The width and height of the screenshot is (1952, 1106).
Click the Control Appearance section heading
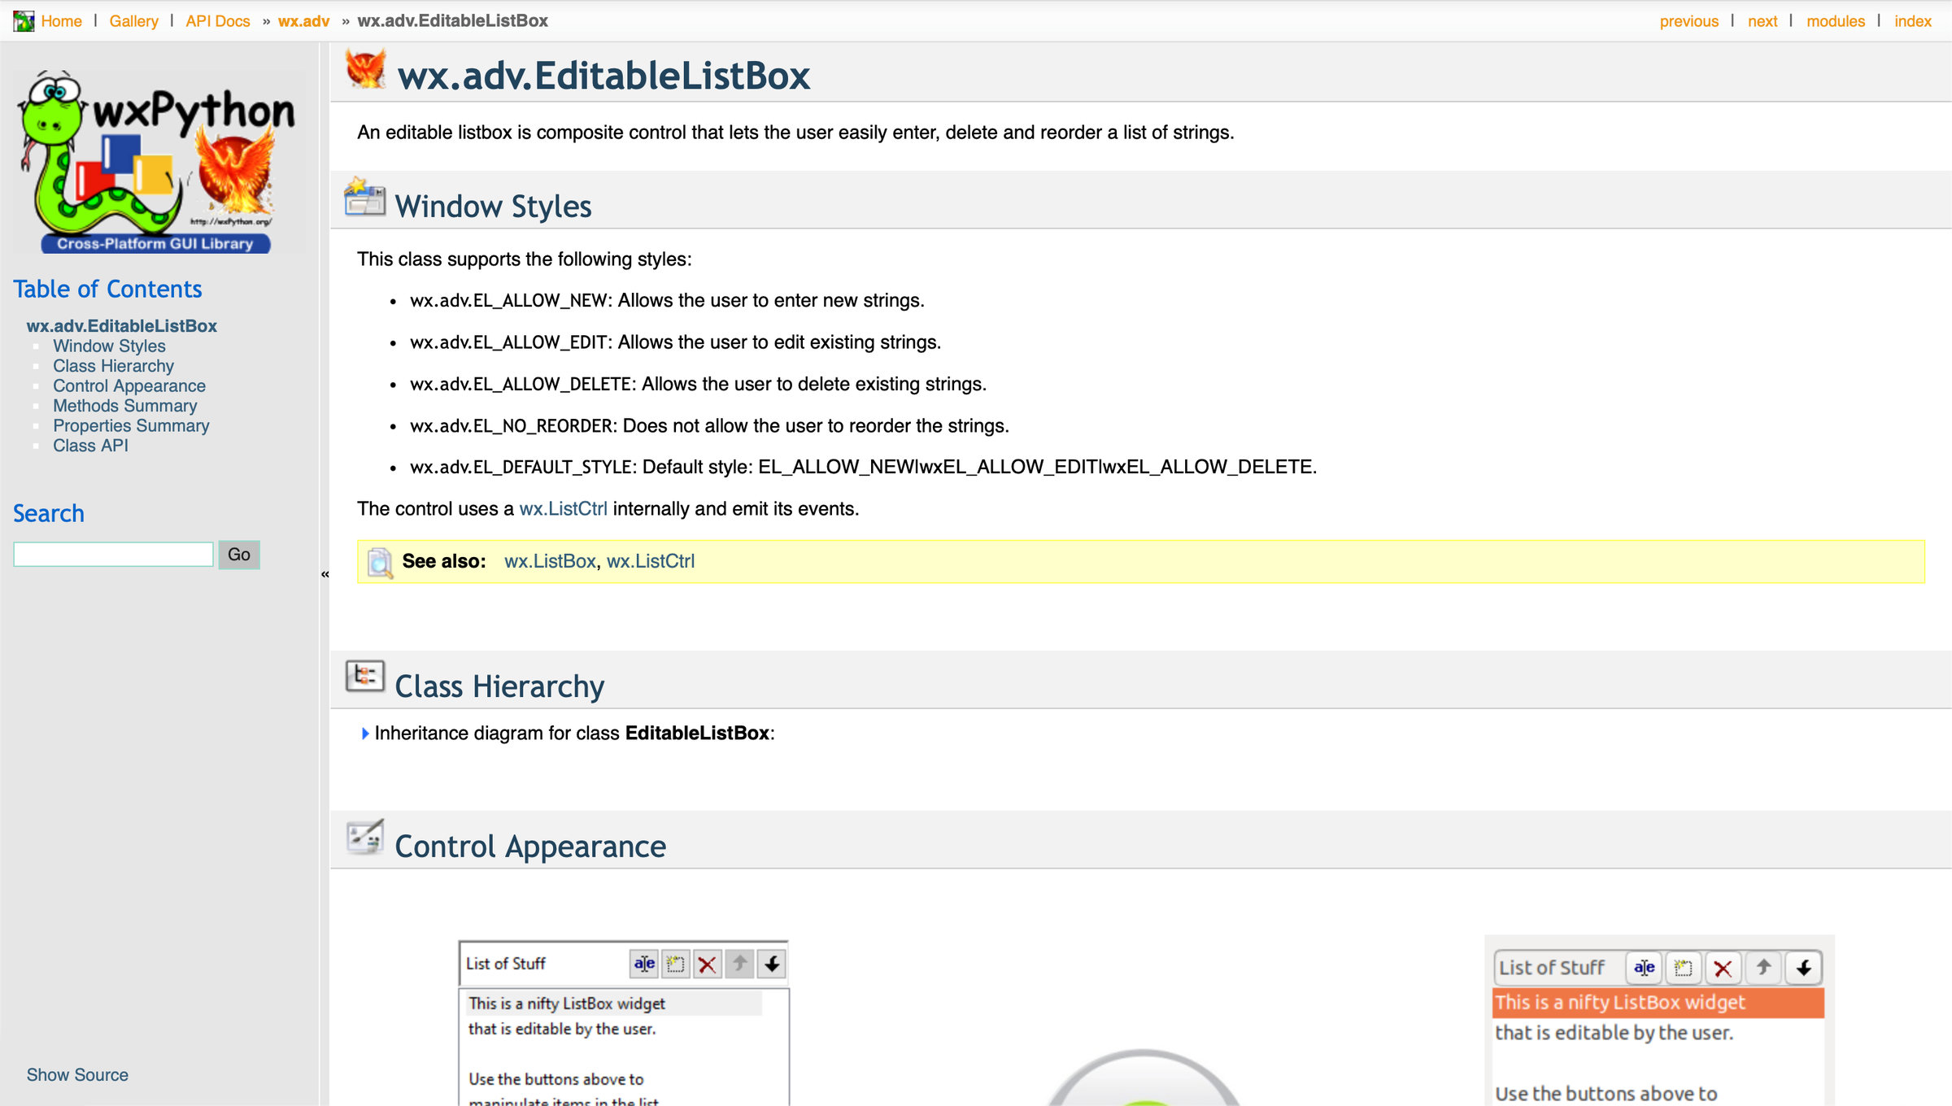coord(530,847)
